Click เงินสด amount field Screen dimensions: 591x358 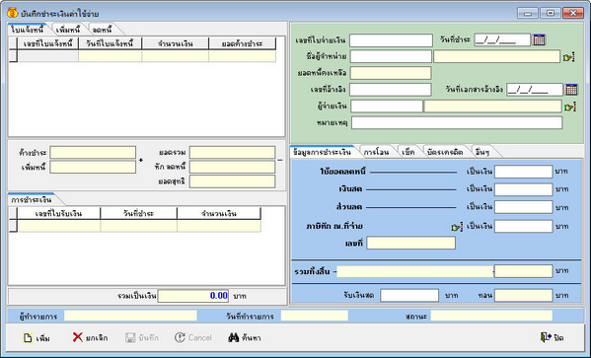coord(524,189)
